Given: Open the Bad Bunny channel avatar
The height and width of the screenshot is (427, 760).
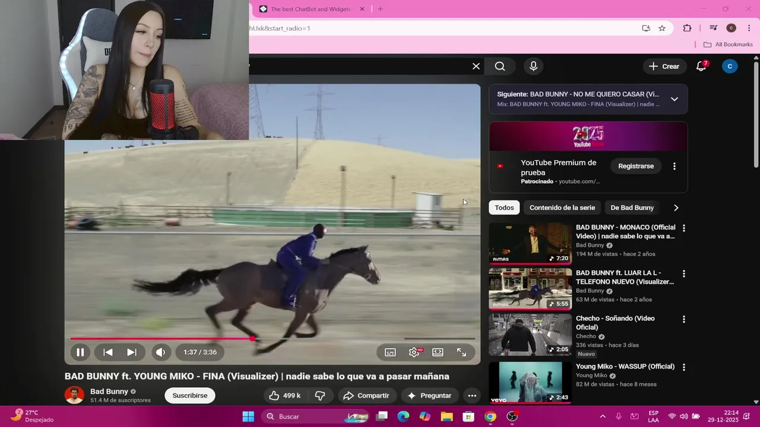Looking at the screenshot, I should (74, 396).
